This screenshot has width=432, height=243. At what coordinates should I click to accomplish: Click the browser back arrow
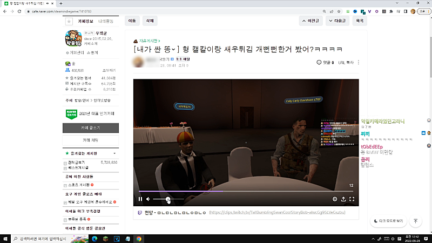pyautogui.click(x=5, y=11)
